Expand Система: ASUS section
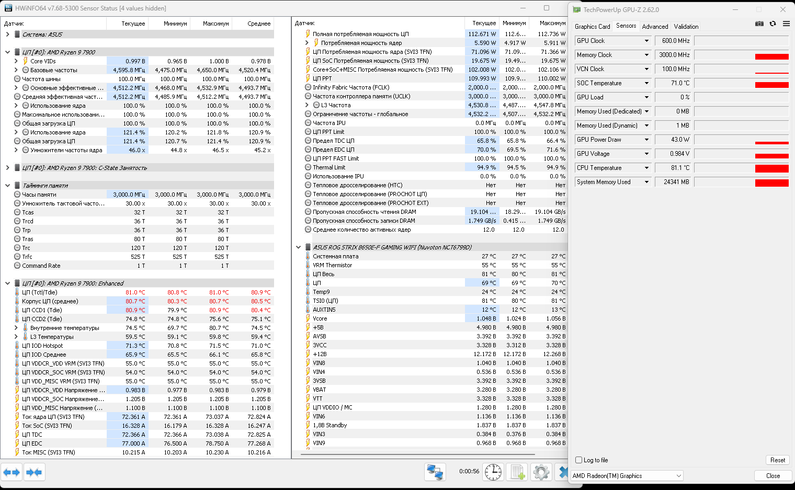Image resolution: width=795 pixels, height=490 pixels. 7,35
